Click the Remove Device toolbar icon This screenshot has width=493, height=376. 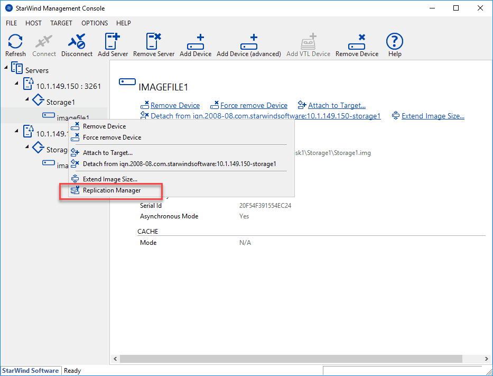click(357, 42)
